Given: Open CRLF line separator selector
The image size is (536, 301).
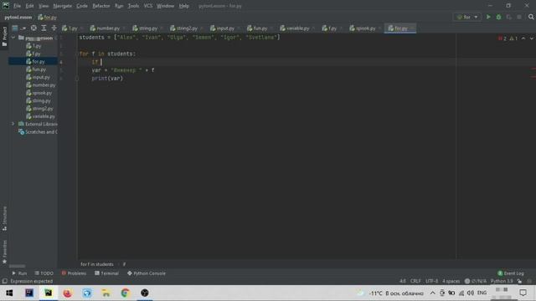Looking at the screenshot, I should click(415, 281).
